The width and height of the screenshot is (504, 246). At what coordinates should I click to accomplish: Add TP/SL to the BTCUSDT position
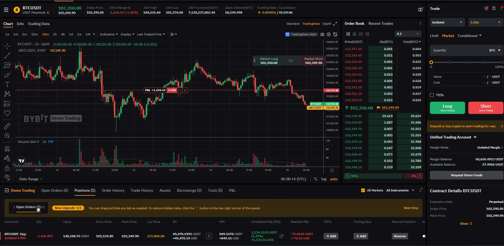pyautogui.click(x=331, y=236)
